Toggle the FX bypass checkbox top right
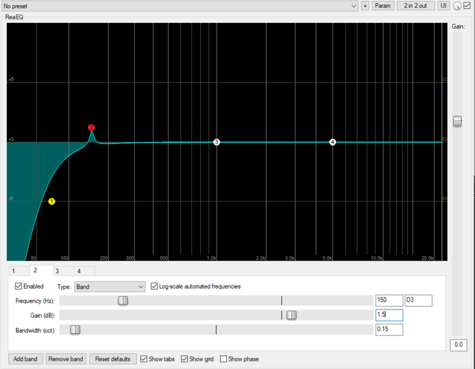The height and width of the screenshot is (369, 475). tap(467, 6)
